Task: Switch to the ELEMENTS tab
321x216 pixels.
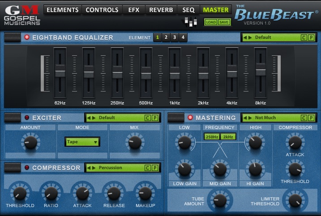Action: [62, 10]
